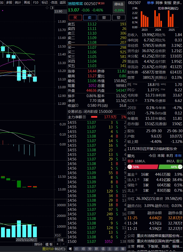183x252 pixels.
Task: Select 本年 sentiment period
Action: pyautogui.click(x=178, y=156)
